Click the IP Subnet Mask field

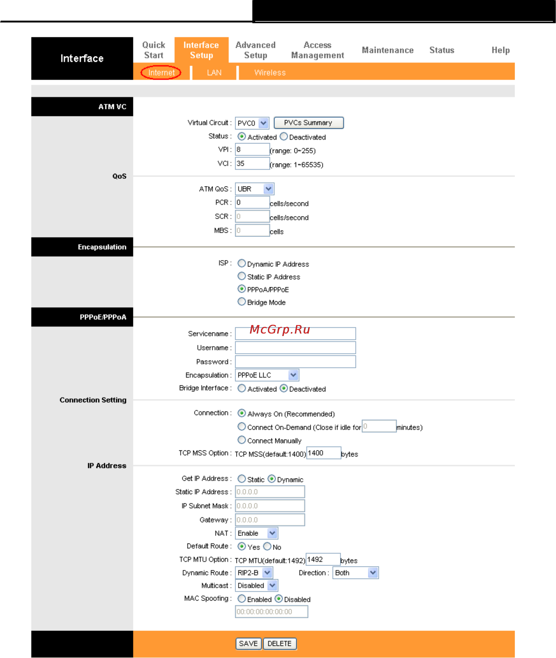(270, 506)
